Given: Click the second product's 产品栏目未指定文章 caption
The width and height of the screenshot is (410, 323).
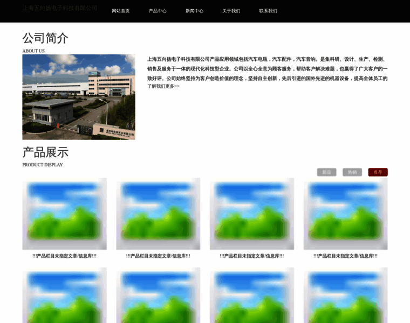Looking at the screenshot, I should point(158,256).
